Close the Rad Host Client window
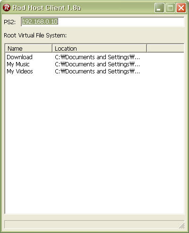 click(x=181, y=8)
